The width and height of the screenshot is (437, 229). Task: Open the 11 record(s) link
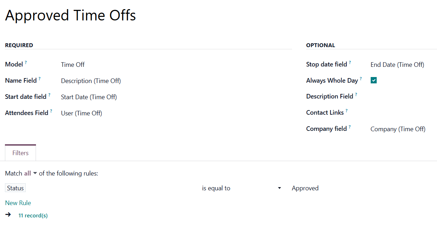click(33, 216)
